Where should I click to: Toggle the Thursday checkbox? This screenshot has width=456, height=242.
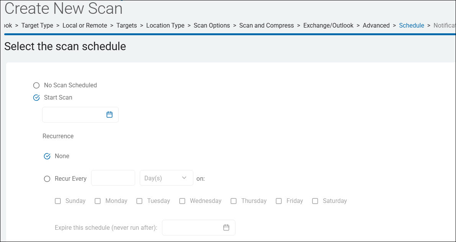[x=234, y=201]
